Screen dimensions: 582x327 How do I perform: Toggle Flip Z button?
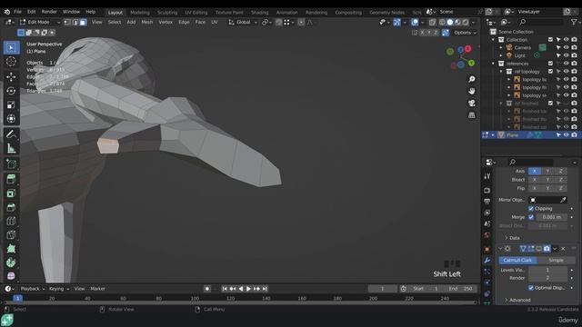[x=560, y=188]
